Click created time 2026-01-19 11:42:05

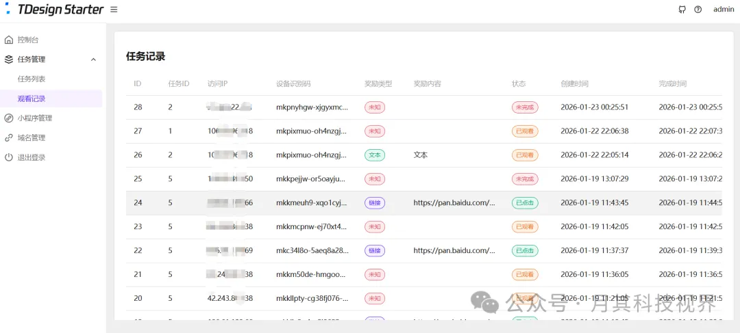(595, 226)
